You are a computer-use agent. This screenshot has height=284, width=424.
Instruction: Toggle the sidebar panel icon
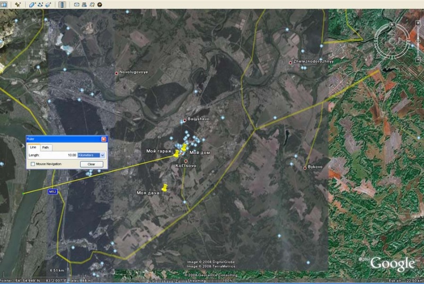click(x=4, y=5)
